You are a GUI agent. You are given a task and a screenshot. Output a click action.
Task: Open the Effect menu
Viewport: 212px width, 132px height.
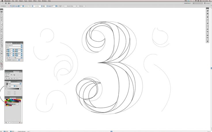35,1
